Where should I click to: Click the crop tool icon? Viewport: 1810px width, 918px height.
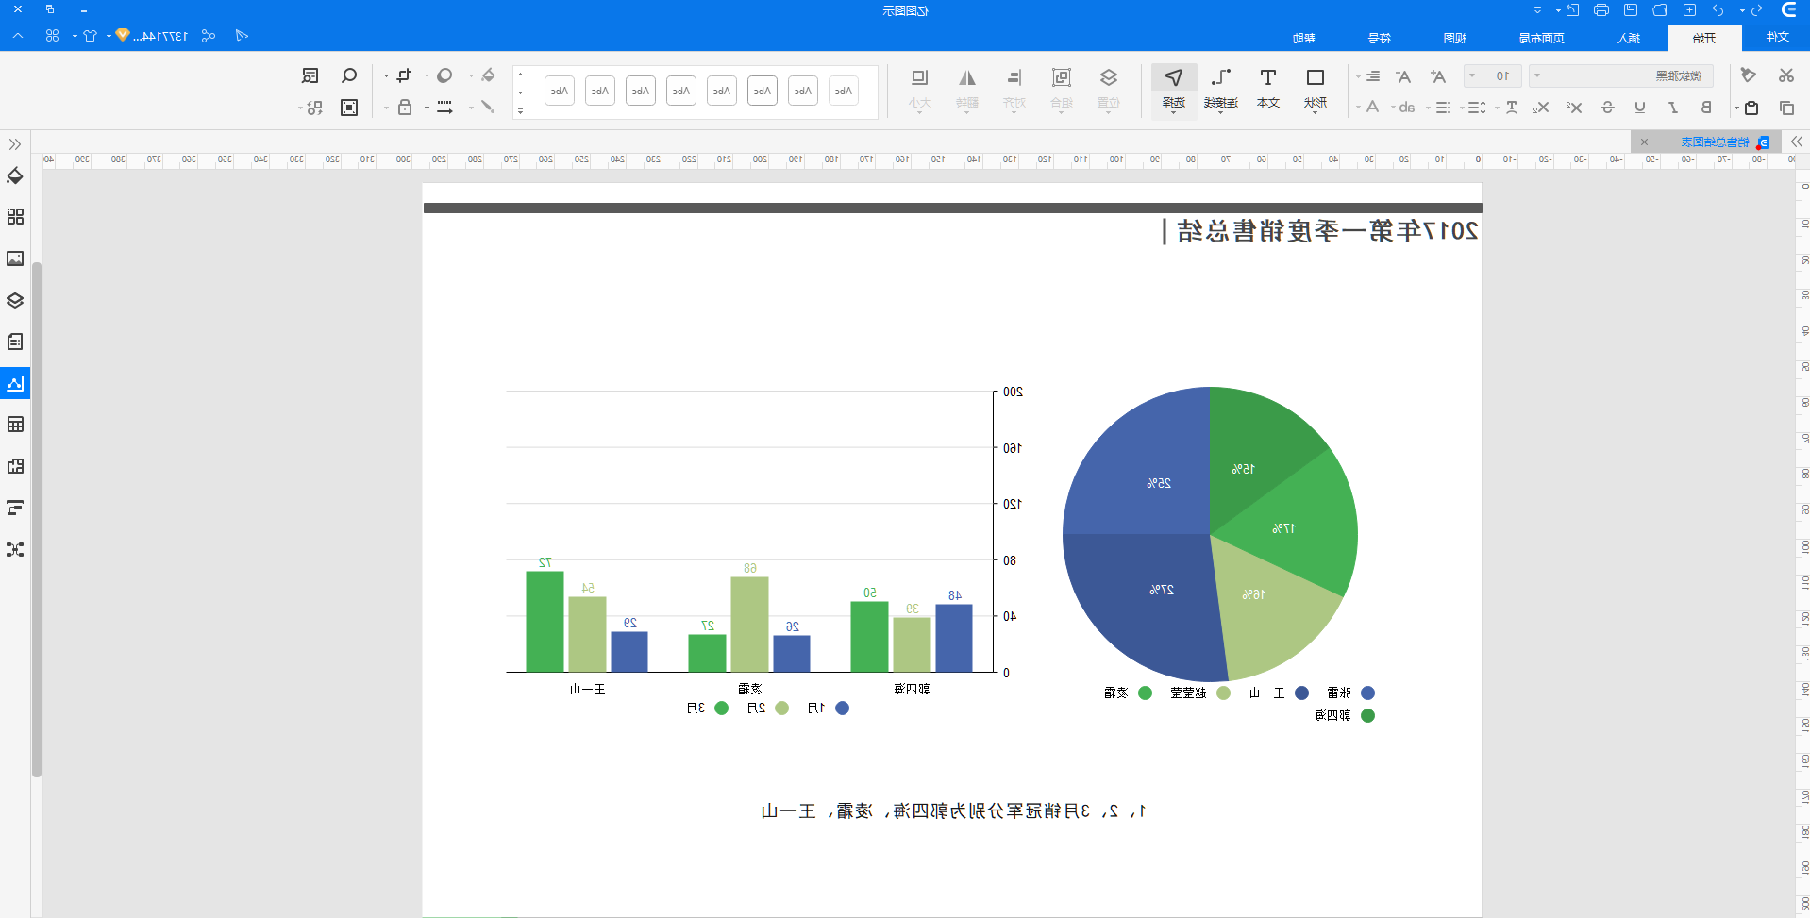(x=404, y=75)
